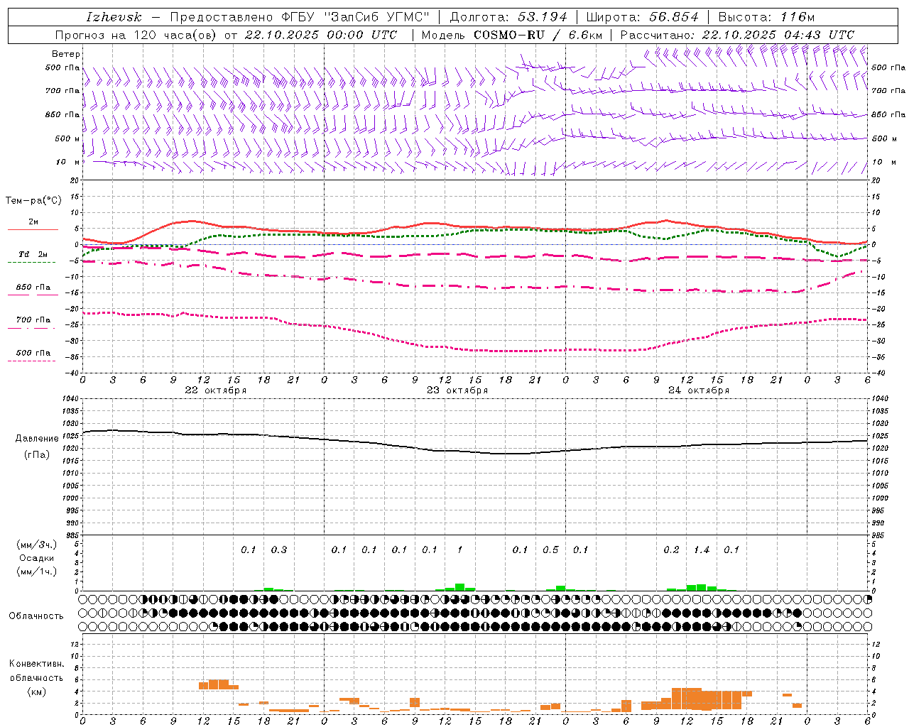909x727 pixels.
Task: Click the 500 гПа temperature legend entry
Action: tap(33, 353)
